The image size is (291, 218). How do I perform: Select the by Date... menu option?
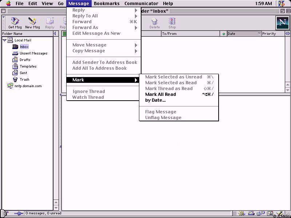pos(155,100)
